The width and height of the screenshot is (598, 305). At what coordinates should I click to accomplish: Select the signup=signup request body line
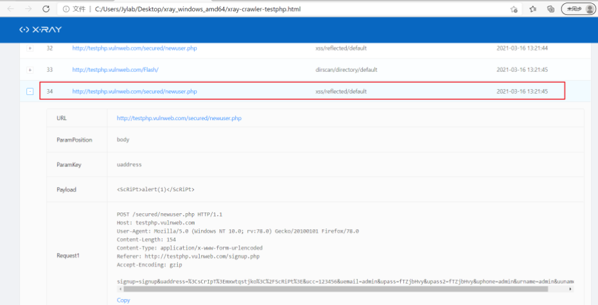(x=345, y=281)
